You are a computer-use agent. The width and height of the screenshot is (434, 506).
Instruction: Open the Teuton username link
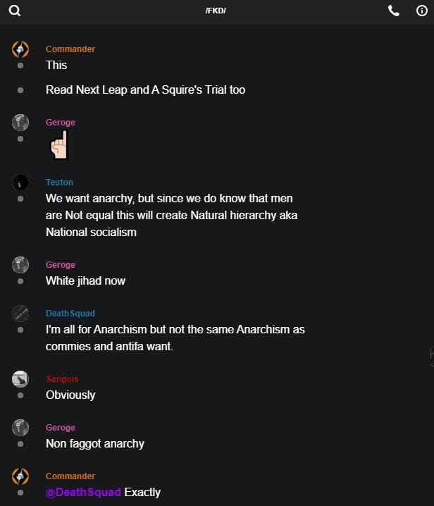59,183
